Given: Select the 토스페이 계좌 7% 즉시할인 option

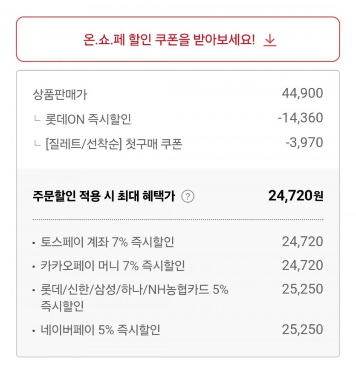Looking at the screenshot, I should pyautogui.click(x=107, y=242).
